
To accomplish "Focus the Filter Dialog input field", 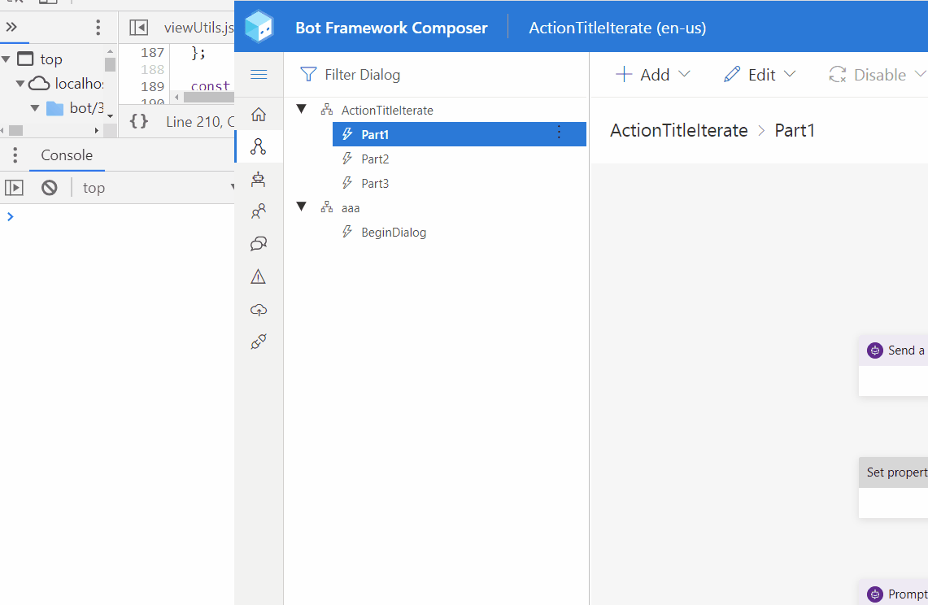I will (362, 75).
